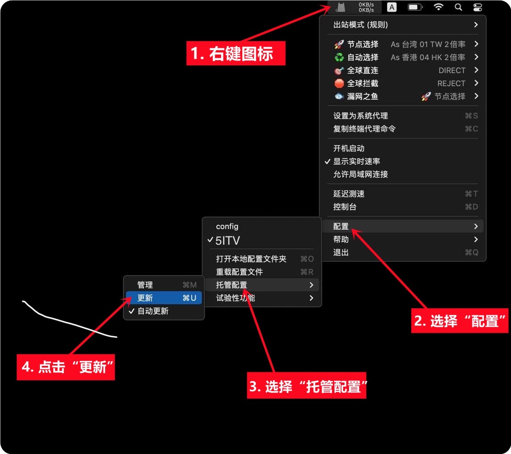Click the ClashX cat icon in menu bar
This screenshot has width=511, height=454.
pyautogui.click(x=340, y=7)
